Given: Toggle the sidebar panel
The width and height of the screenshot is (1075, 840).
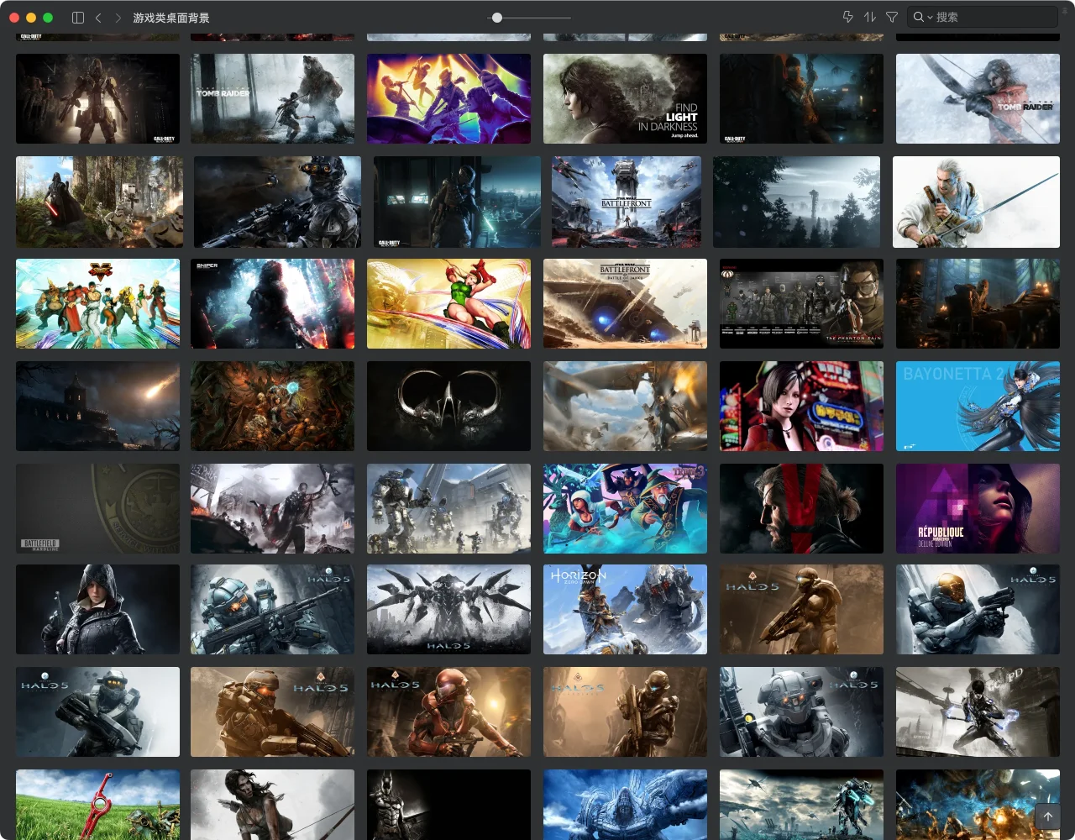Looking at the screenshot, I should tap(78, 18).
